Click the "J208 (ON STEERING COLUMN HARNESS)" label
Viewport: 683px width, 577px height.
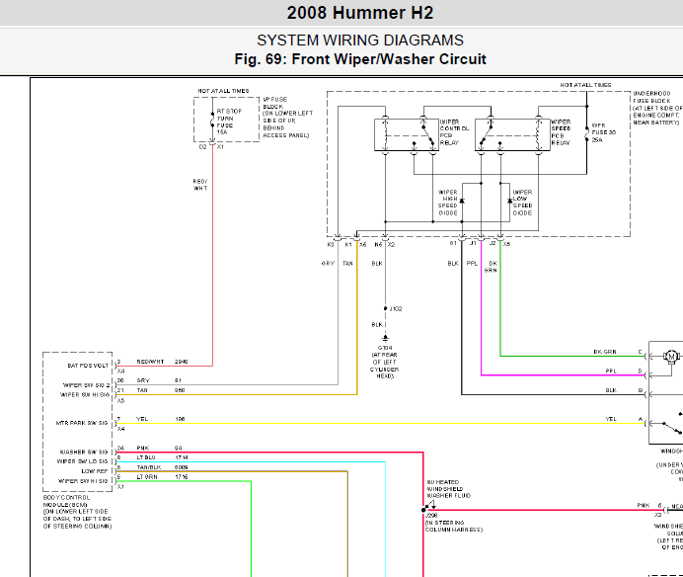click(x=453, y=523)
